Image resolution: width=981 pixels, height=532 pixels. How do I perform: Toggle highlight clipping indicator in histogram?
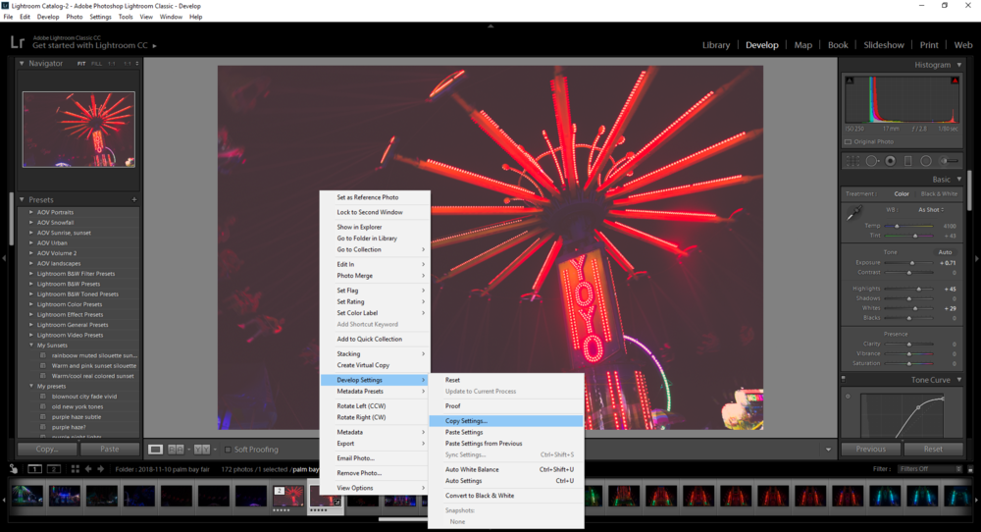coord(956,80)
